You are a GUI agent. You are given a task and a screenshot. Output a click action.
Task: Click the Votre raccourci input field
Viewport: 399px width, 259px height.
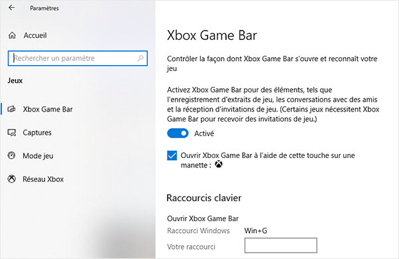point(281,245)
